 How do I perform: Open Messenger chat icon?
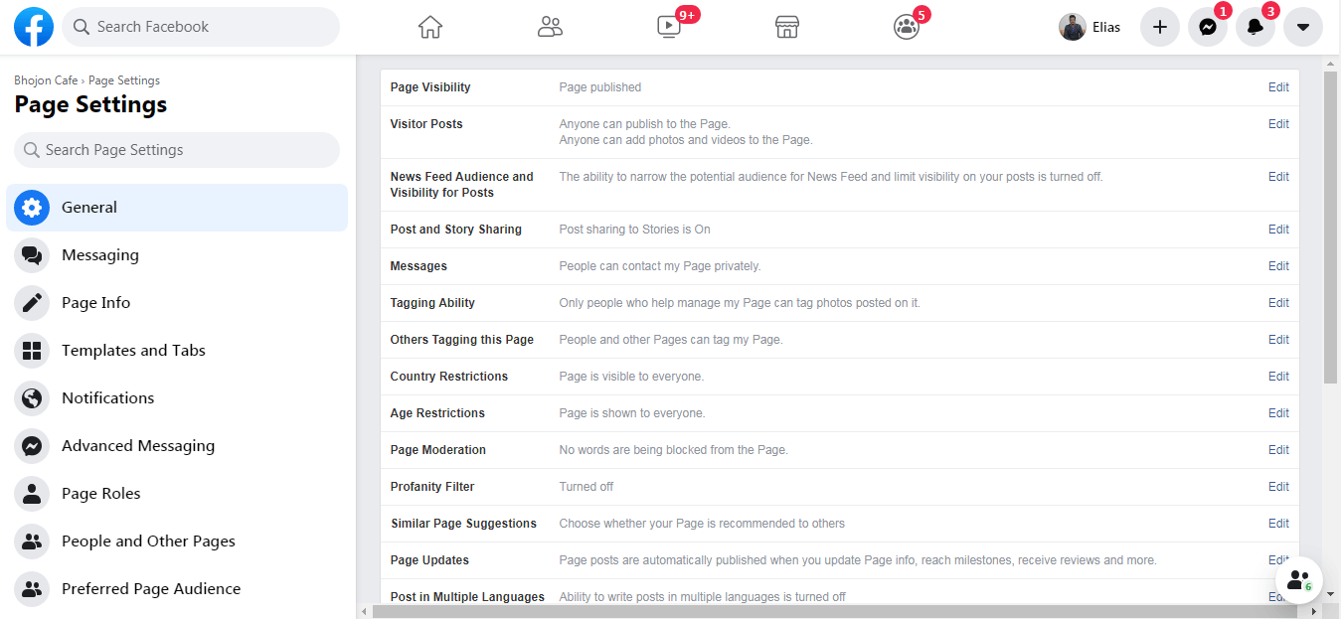[1208, 27]
